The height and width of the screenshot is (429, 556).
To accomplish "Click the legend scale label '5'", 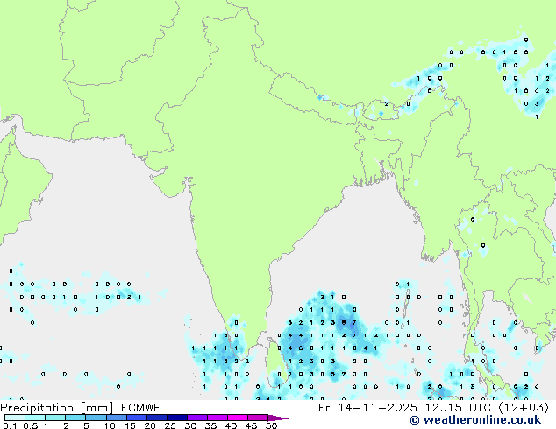I will (86, 425).
